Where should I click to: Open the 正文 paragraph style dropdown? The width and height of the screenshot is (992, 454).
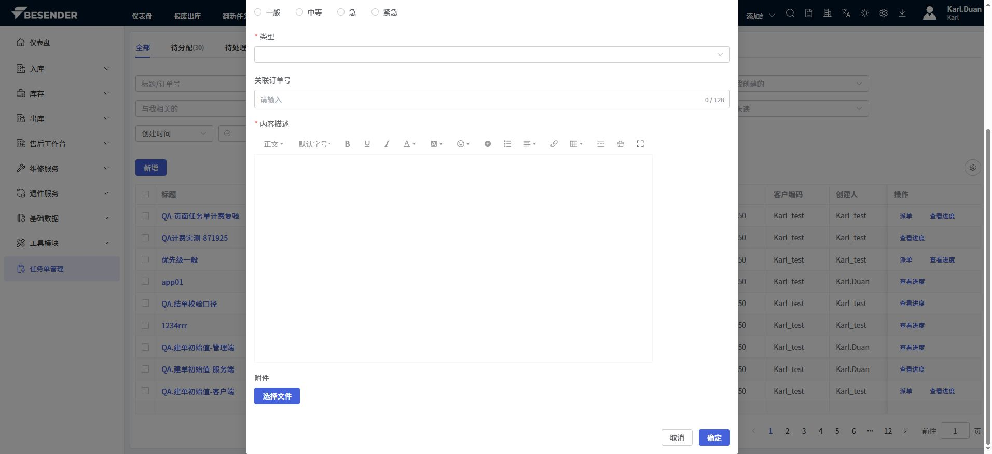(273, 144)
